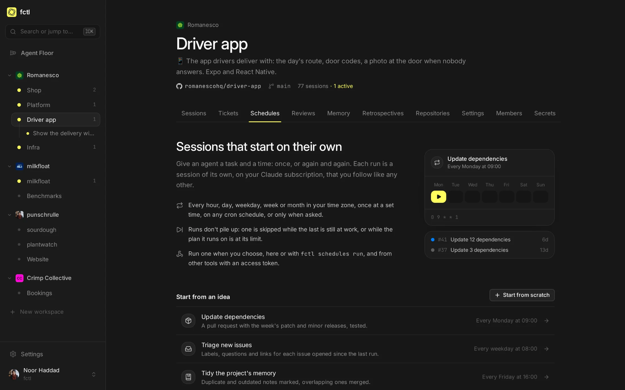Screen dimensions: 625x390
Task: Collapse the Romanesco workspace chevron
Action: (x=10, y=75)
